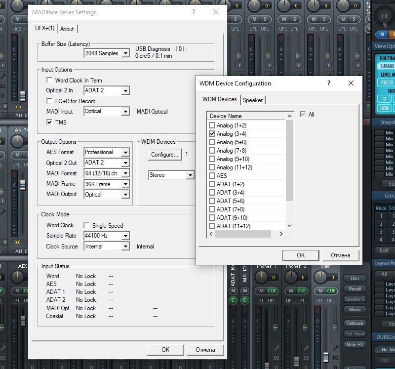
Task: Mute the Main output
Action: click(x=320, y=291)
